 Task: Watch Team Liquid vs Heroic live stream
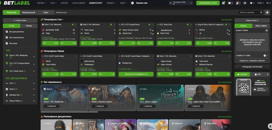111,25
